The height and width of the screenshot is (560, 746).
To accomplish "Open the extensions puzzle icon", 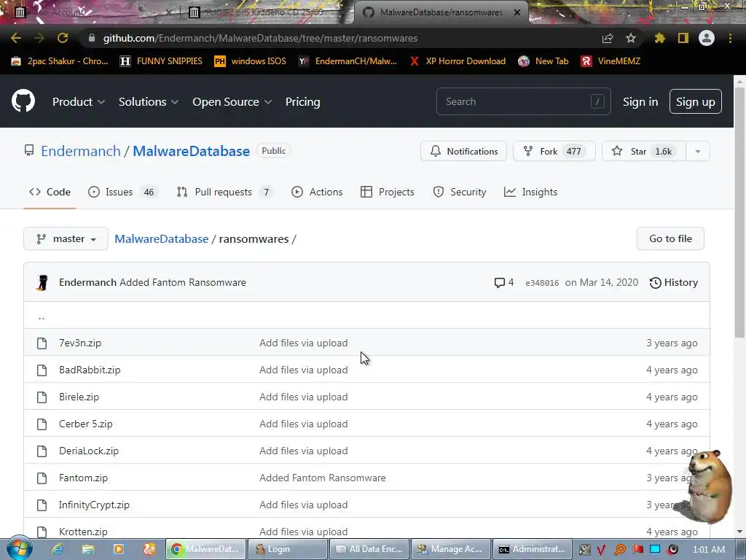I will tap(660, 38).
